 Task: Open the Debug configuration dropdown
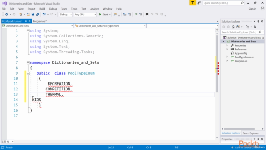click(66, 15)
